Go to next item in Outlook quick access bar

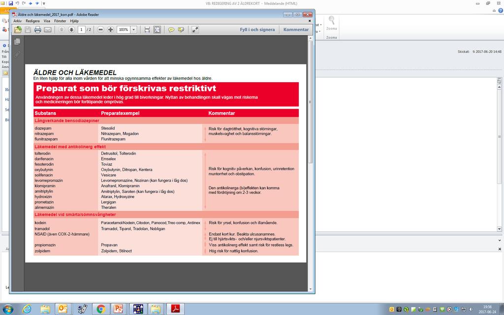(x=37, y=3)
